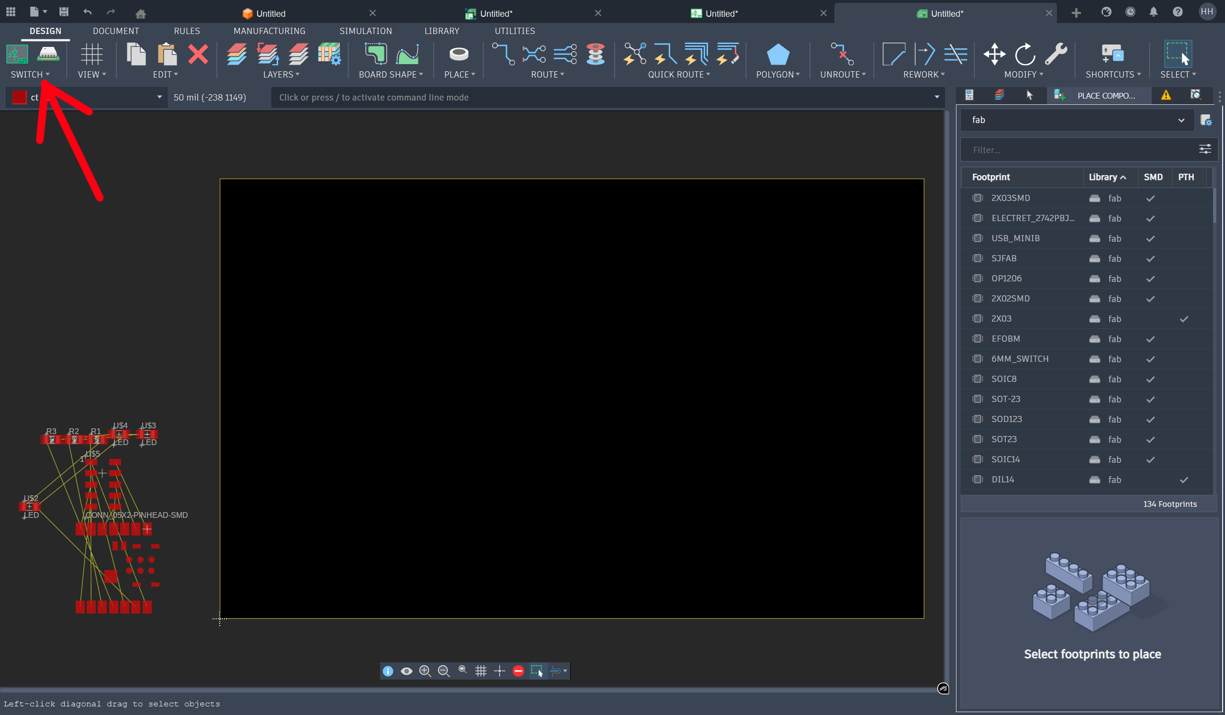This screenshot has width=1225, height=715.
Task: Toggle visibility eye icon in bottom toolbar
Action: pos(406,671)
